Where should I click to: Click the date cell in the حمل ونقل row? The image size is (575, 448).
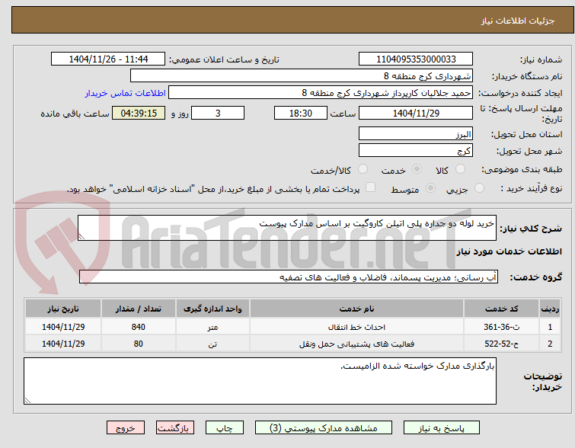click(x=63, y=344)
